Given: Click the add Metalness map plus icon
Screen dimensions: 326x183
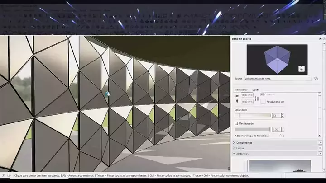Looking at the screenshot, I should (282, 136).
